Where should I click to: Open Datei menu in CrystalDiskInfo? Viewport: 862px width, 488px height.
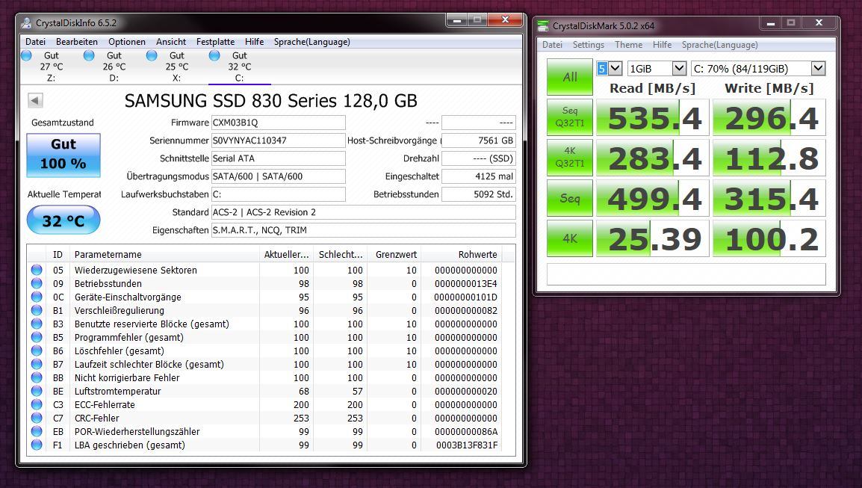pos(35,42)
